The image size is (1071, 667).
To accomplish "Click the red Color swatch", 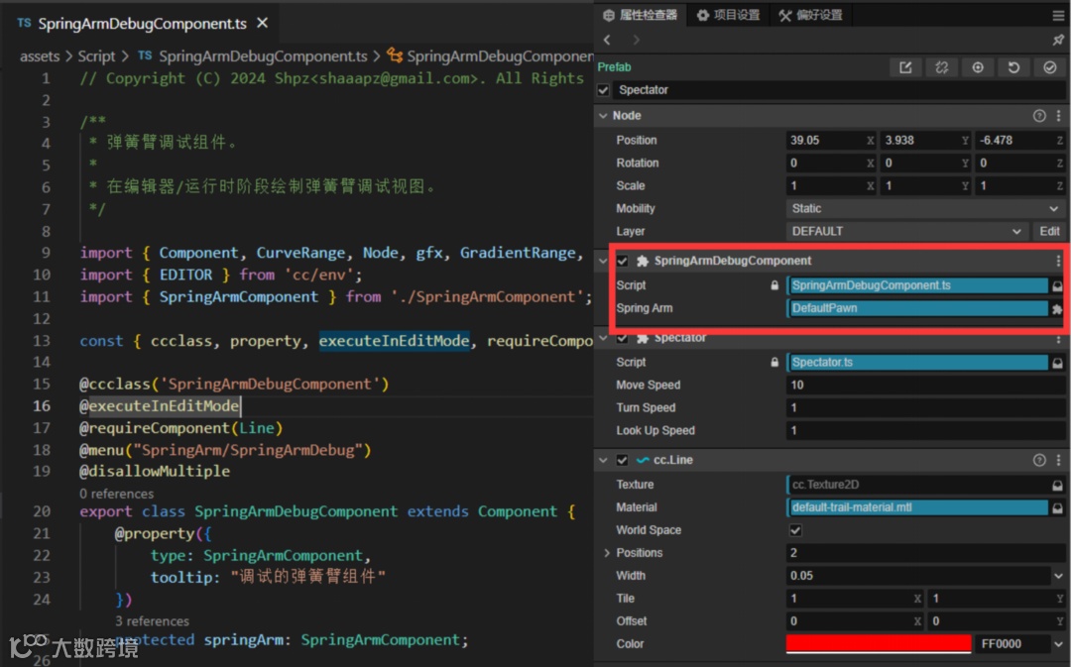I will pyautogui.click(x=879, y=644).
